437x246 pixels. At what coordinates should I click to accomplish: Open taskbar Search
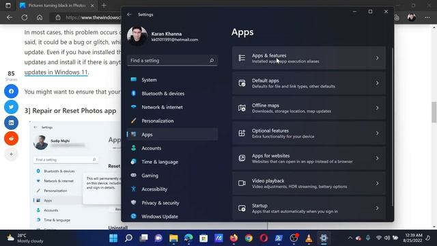click(128, 238)
